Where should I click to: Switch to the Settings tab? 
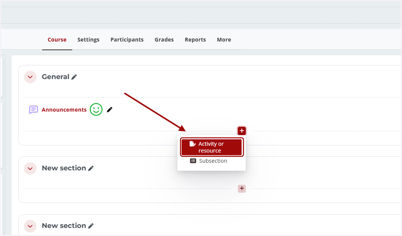coord(88,39)
